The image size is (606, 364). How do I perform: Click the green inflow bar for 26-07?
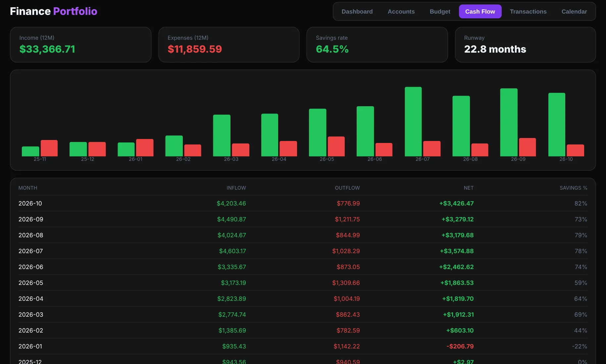tap(413, 121)
